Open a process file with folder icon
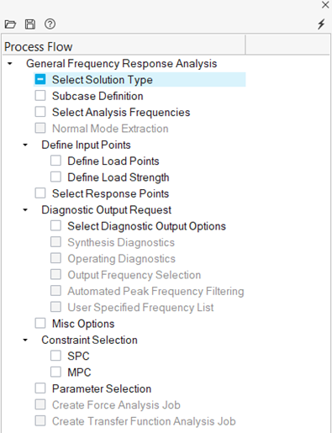Viewport: 332px width, 433px height. [x=10, y=24]
